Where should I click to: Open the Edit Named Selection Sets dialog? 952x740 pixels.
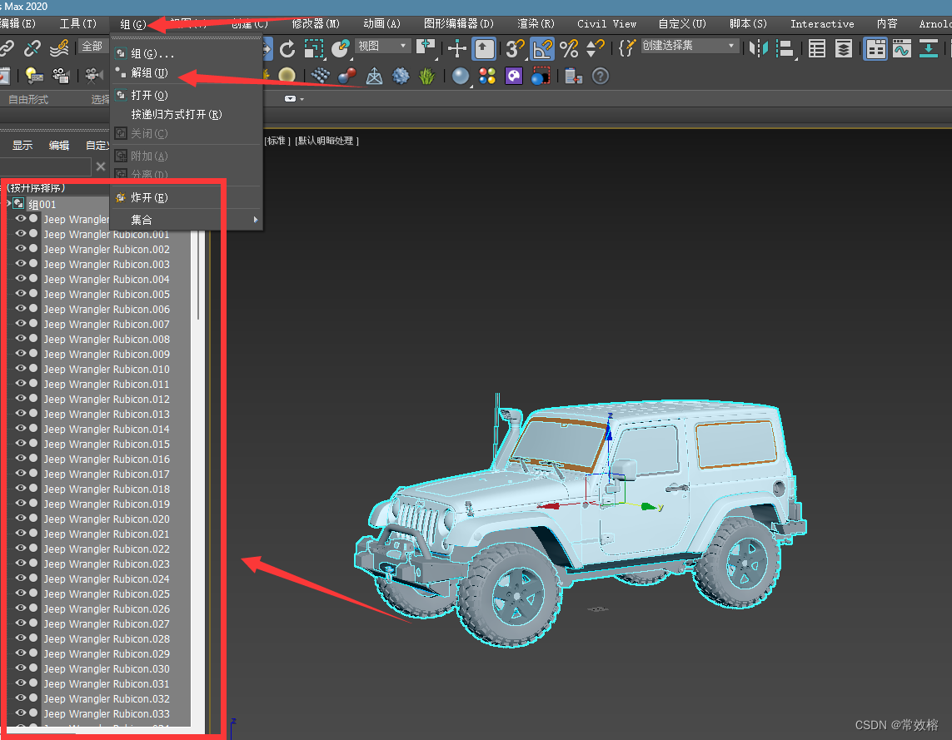pos(627,48)
